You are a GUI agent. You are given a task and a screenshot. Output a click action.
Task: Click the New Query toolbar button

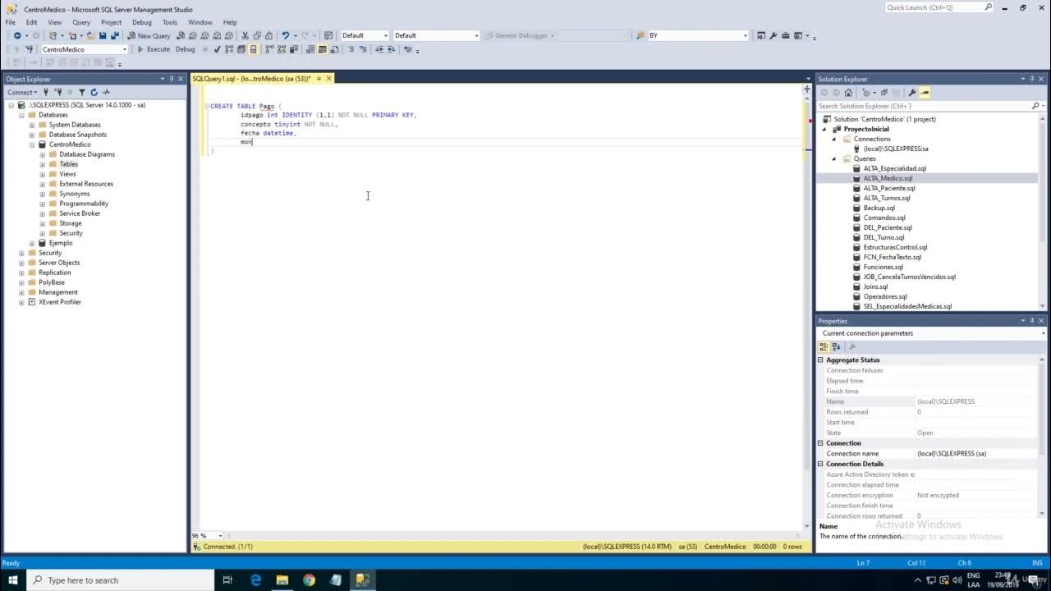tap(149, 36)
